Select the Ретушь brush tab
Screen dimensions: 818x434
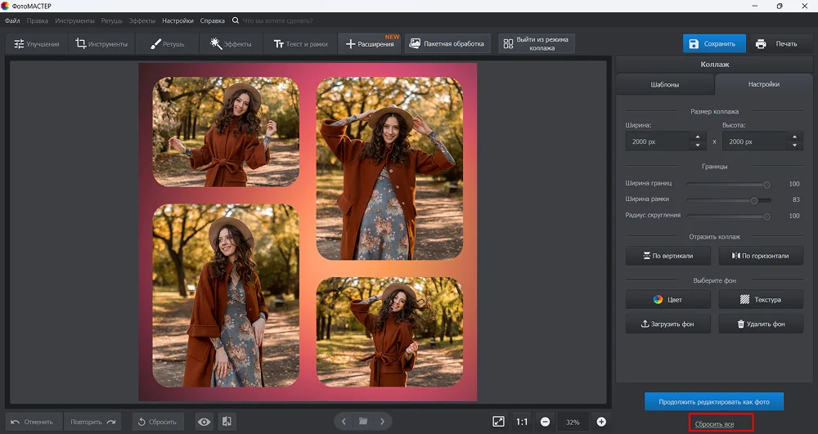[x=167, y=44]
